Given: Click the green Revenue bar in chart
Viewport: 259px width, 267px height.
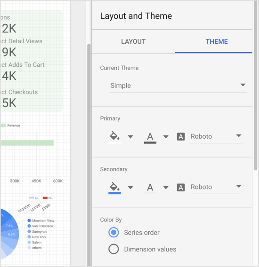Looking at the screenshot, I should (27, 143).
